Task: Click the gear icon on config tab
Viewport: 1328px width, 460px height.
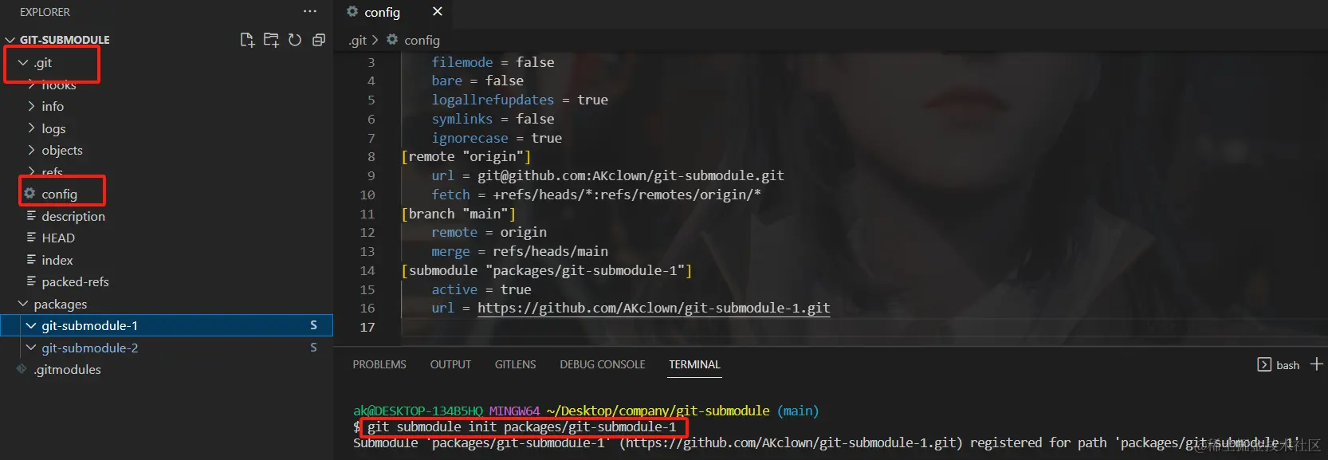Action: coord(352,12)
